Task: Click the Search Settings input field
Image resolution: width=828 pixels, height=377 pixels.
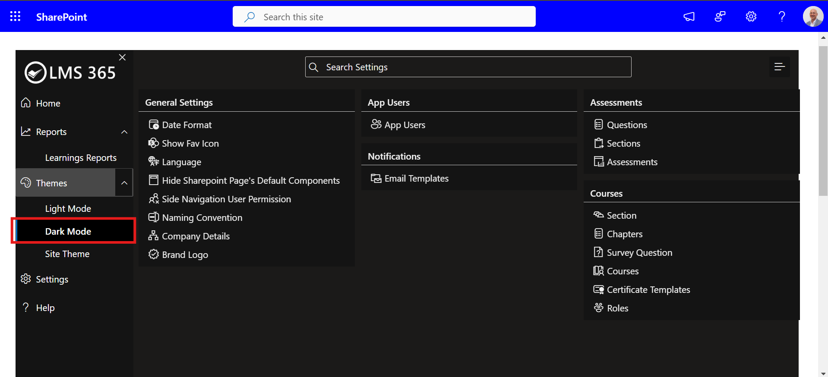Action: coord(468,67)
